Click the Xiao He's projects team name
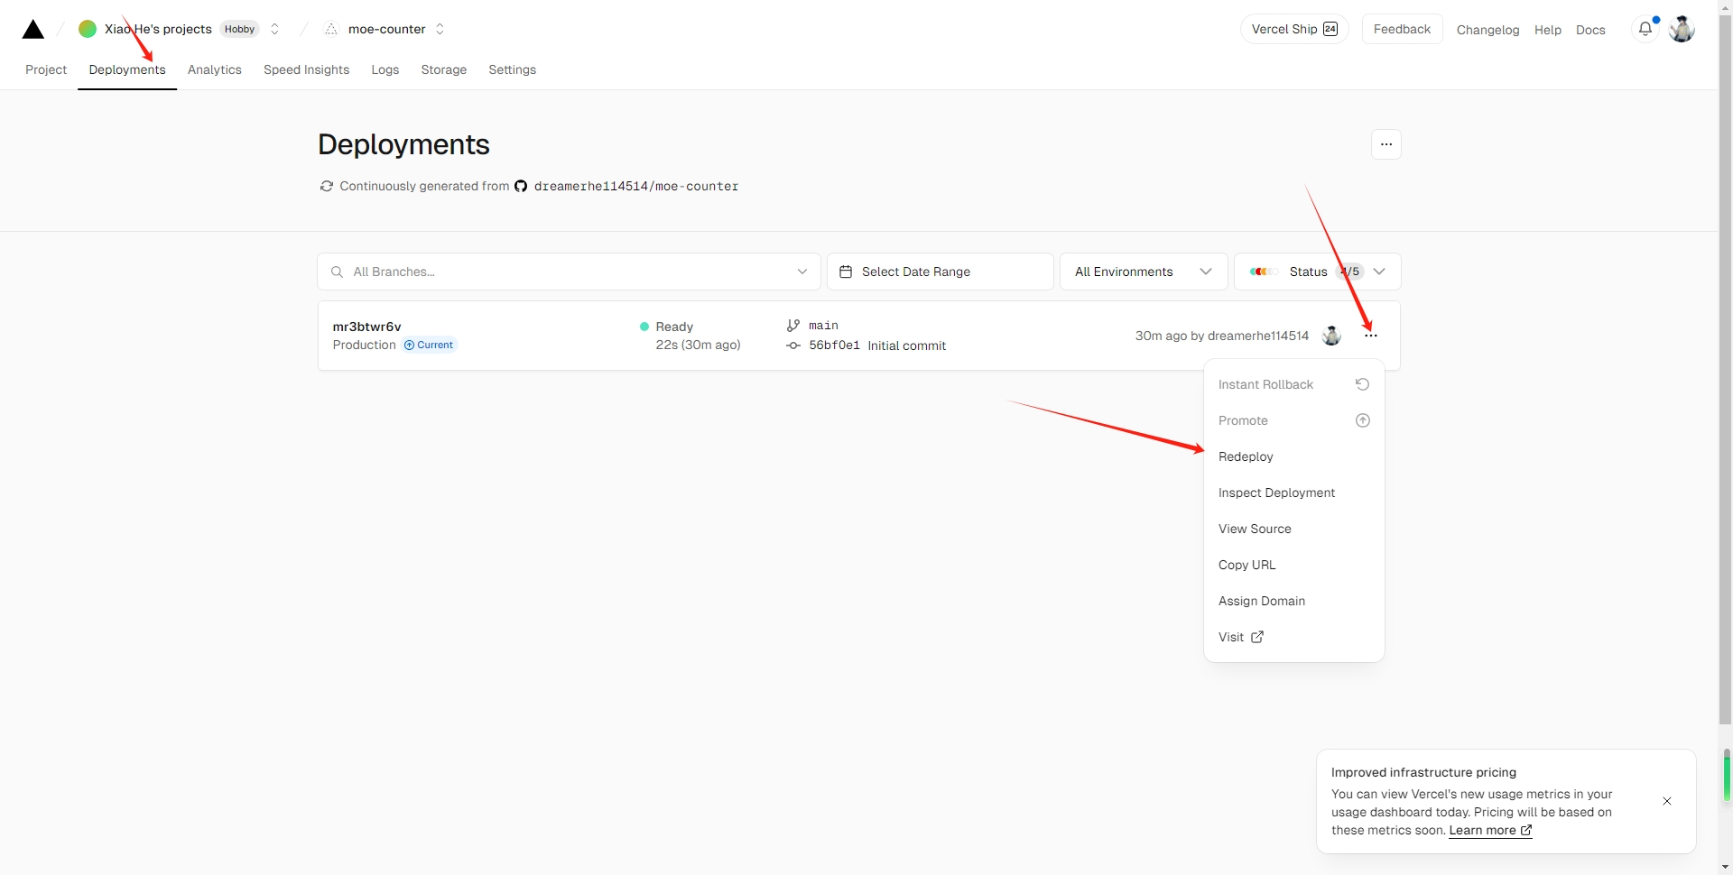 tap(158, 29)
